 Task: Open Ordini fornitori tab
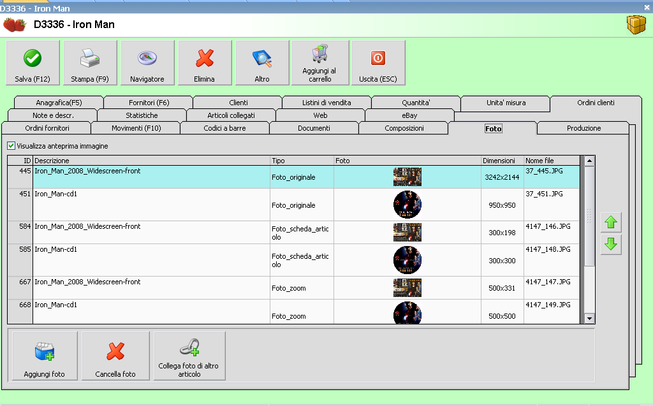coord(47,128)
